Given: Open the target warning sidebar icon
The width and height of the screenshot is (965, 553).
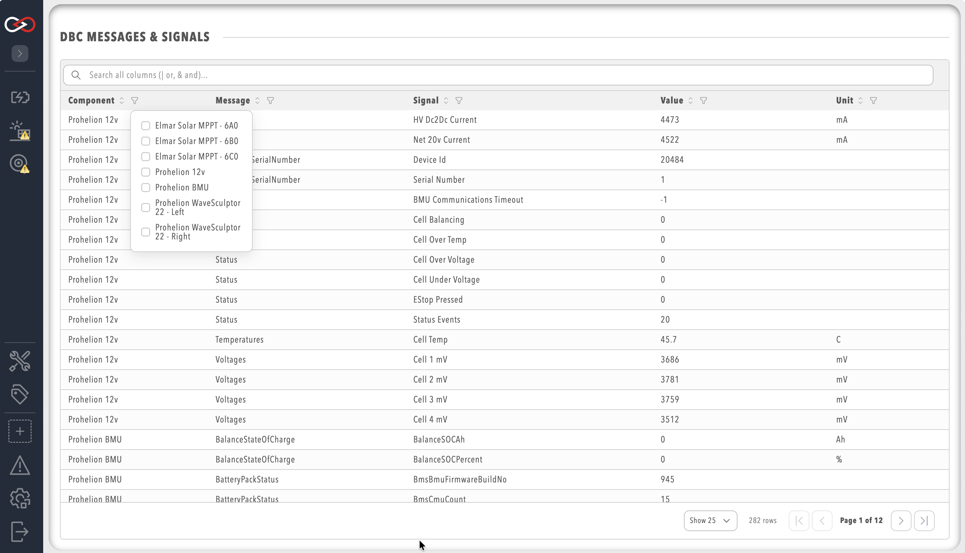Looking at the screenshot, I should tap(20, 164).
